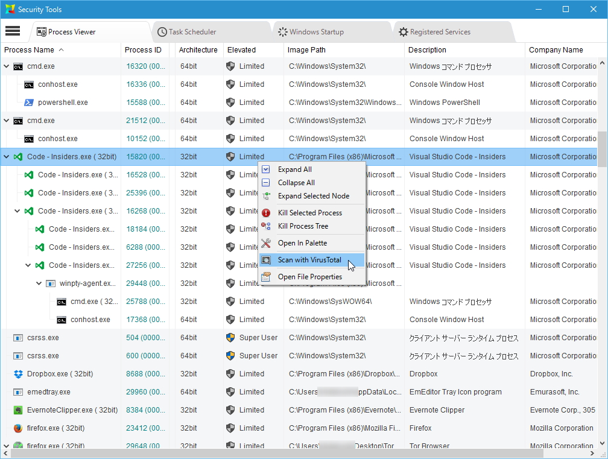This screenshot has height=459, width=608.
Task: Select Scan with VirusTotal menu entry
Action: point(312,260)
